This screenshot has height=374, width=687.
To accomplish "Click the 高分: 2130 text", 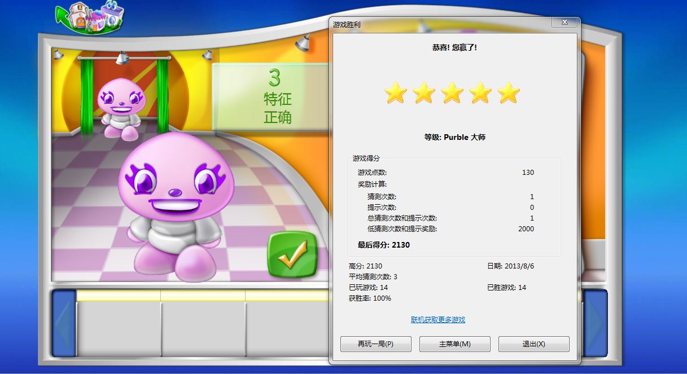I will 366,266.
